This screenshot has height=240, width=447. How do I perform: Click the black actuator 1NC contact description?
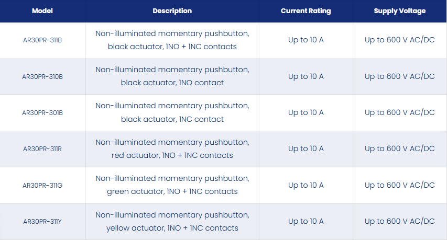172,112
